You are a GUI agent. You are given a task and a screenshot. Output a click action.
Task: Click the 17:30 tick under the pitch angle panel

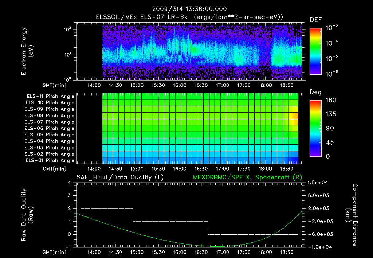(244, 169)
